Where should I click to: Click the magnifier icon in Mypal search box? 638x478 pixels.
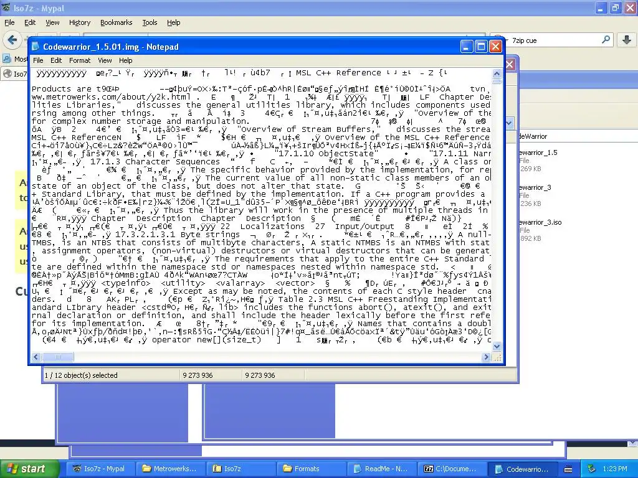606,40
